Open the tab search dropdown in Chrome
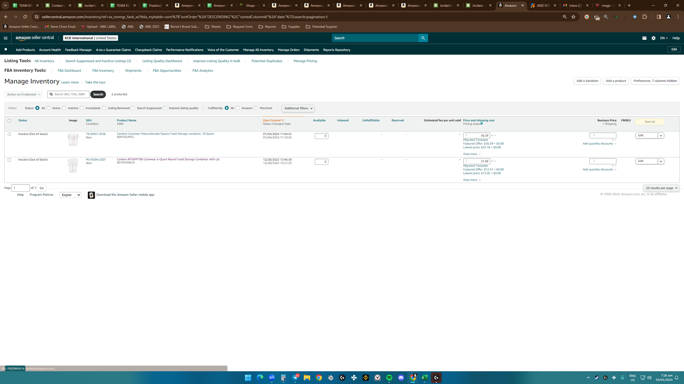This screenshot has width=684, height=384. coord(5,5)
